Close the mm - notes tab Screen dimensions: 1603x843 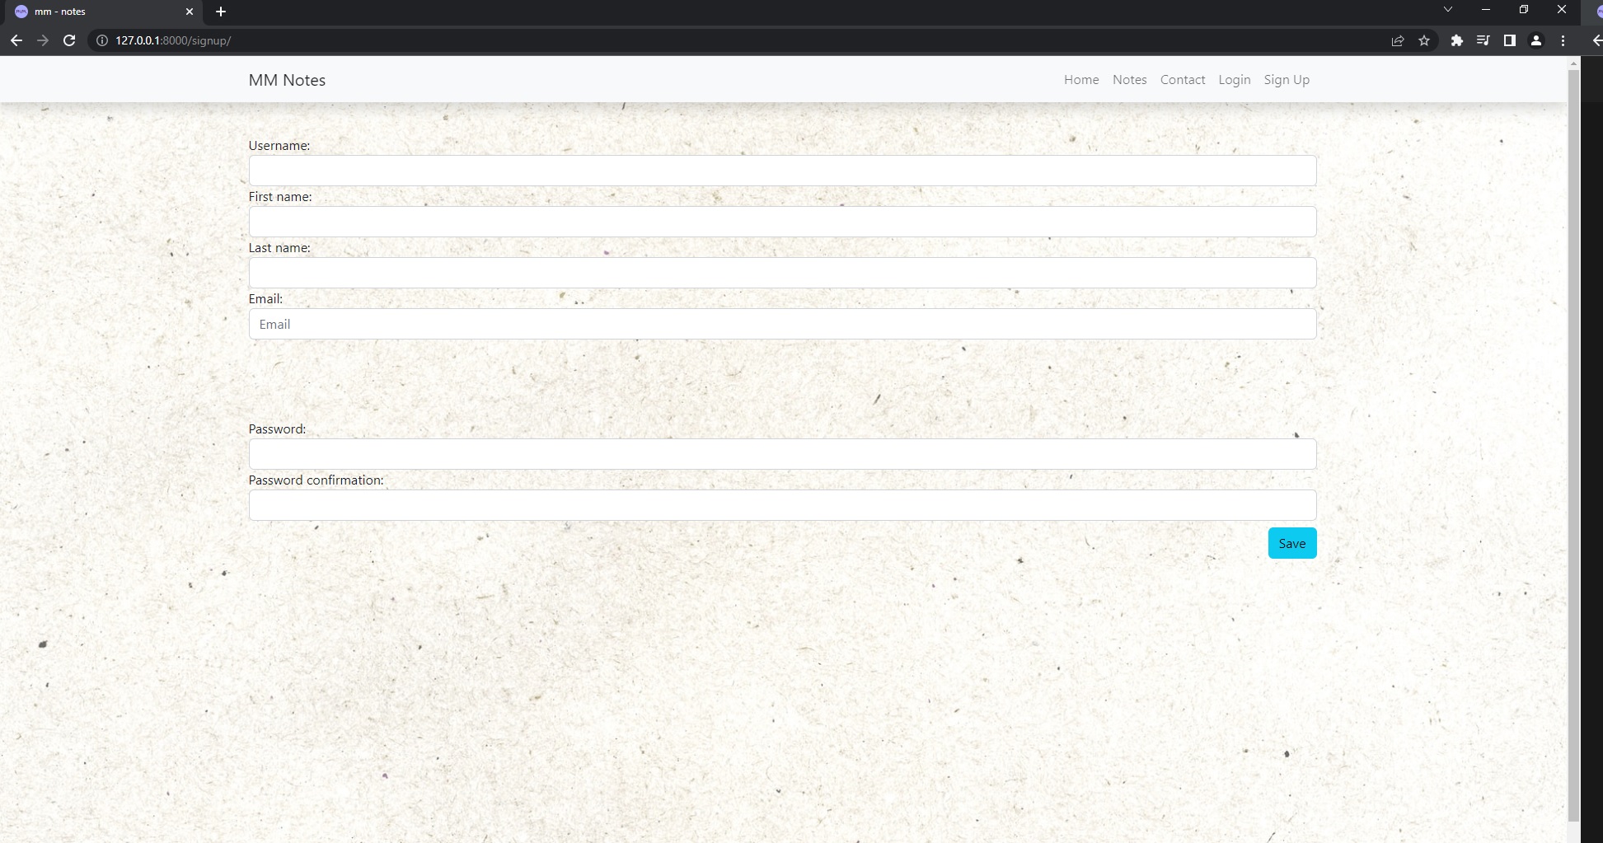pyautogui.click(x=190, y=12)
